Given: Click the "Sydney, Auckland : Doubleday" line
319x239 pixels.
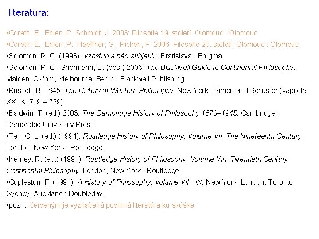Looking at the screenshot, I should click(55, 193).
